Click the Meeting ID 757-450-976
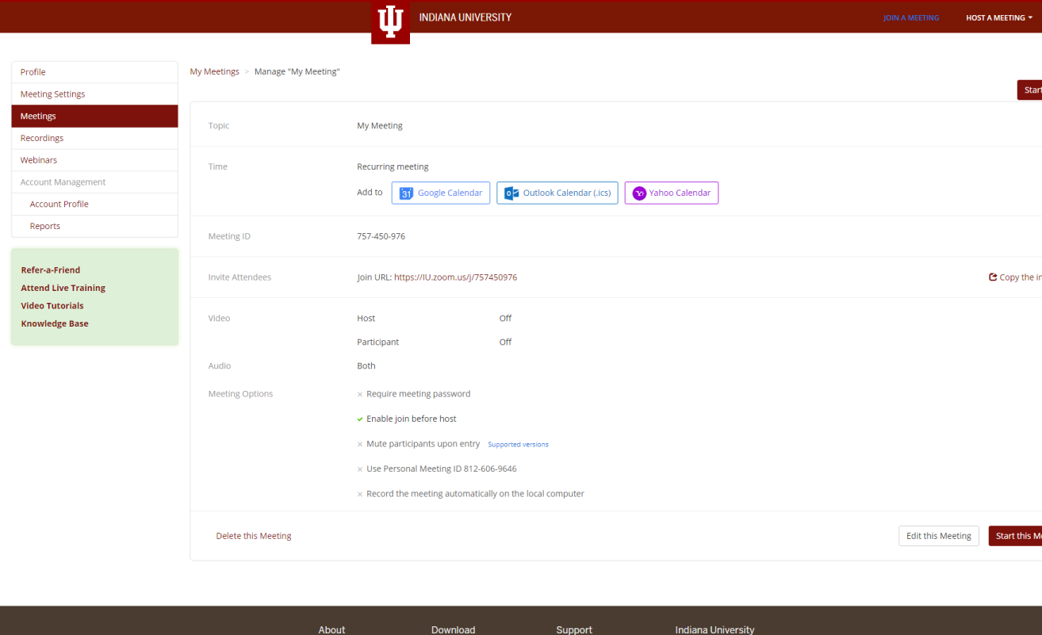1042x635 pixels. (x=381, y=236)
